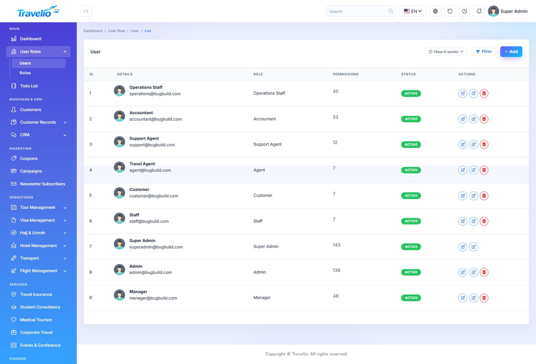Delete the Accountant user
The height and width of the screenshot is (364, 536).
(484, 119)
